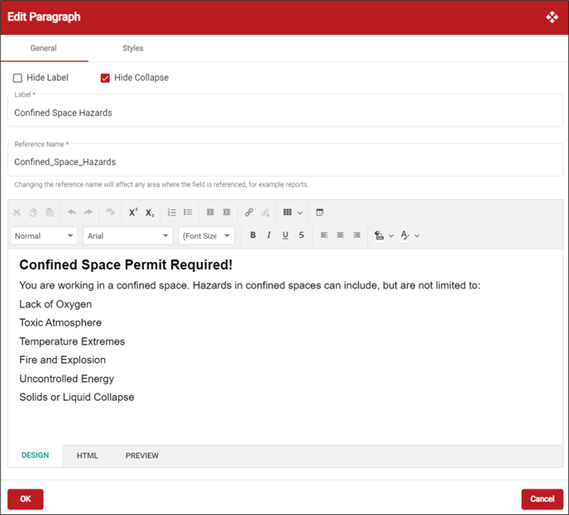Click the 'Lack of Oxygen' line
Viewport: 569px width, 515px height.
click(x=55, y=304)
